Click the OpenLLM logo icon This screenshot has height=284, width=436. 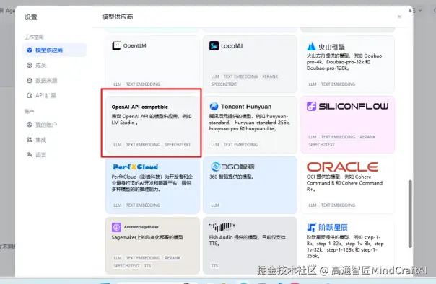pyautogui.click(x=116, y=45)
